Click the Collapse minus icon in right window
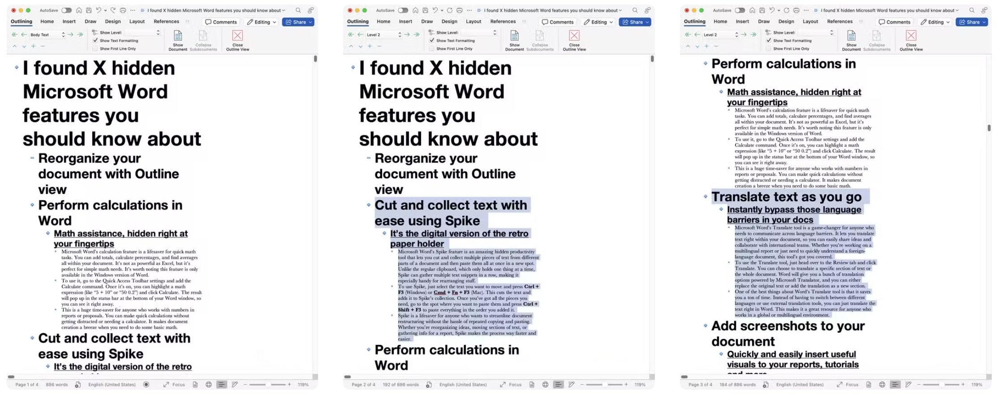 [716, 46]
